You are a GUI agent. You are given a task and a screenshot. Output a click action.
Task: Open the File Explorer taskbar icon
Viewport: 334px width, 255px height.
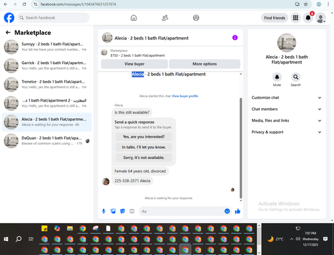click(x=70, y=228)
